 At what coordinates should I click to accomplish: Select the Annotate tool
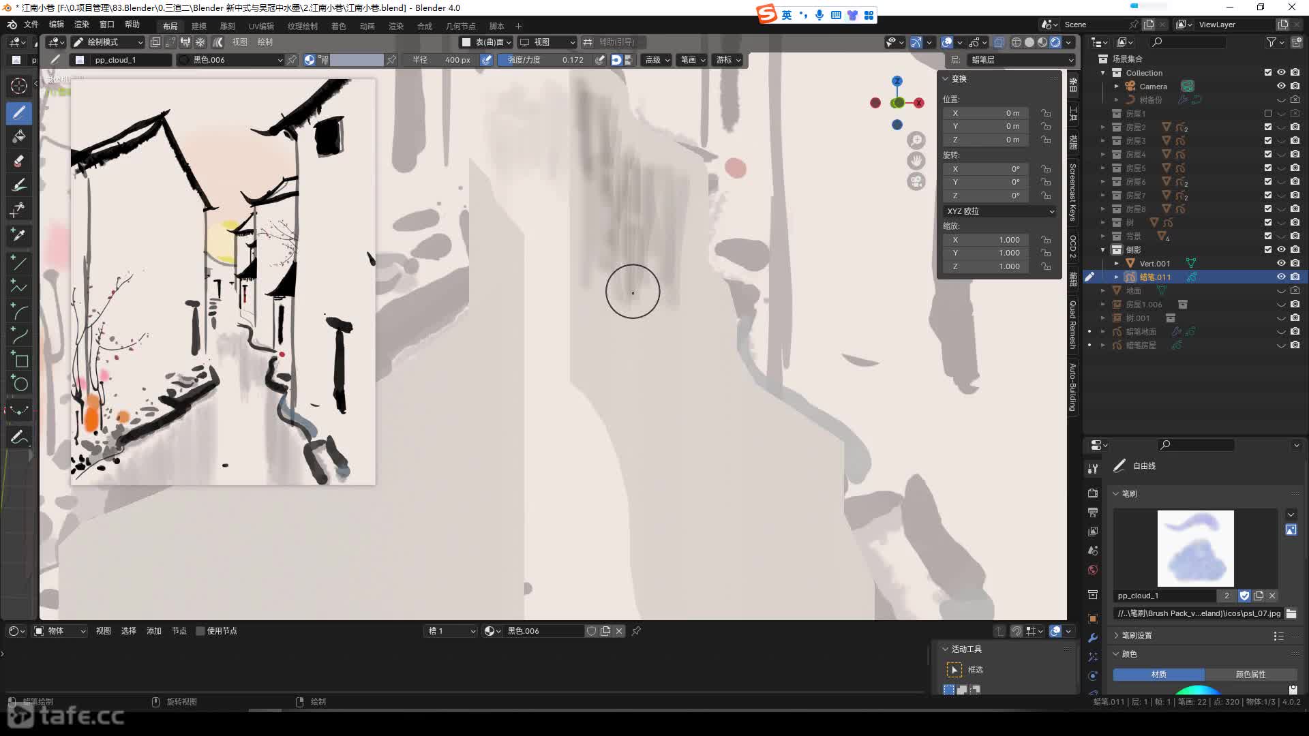pyautogui.click(x=19, y=437)
